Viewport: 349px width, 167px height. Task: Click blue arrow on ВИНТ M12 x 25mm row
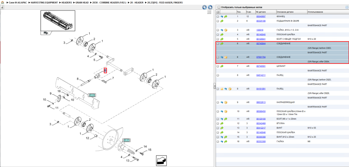tap(222, 137)
